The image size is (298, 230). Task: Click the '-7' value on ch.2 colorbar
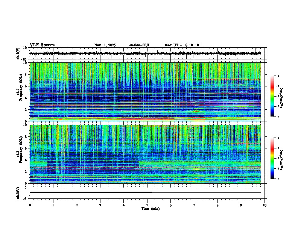pyautogui.click(x=277, y=179)
